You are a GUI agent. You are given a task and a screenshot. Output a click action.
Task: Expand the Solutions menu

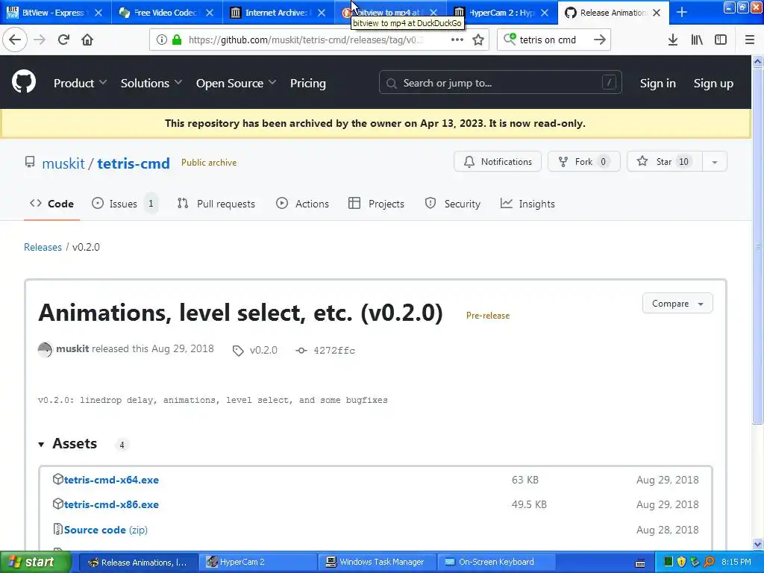(x=151, y=84)
